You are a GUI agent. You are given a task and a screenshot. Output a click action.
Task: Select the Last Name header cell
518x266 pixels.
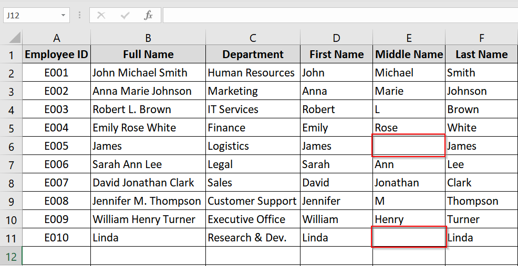click(481, 54)
